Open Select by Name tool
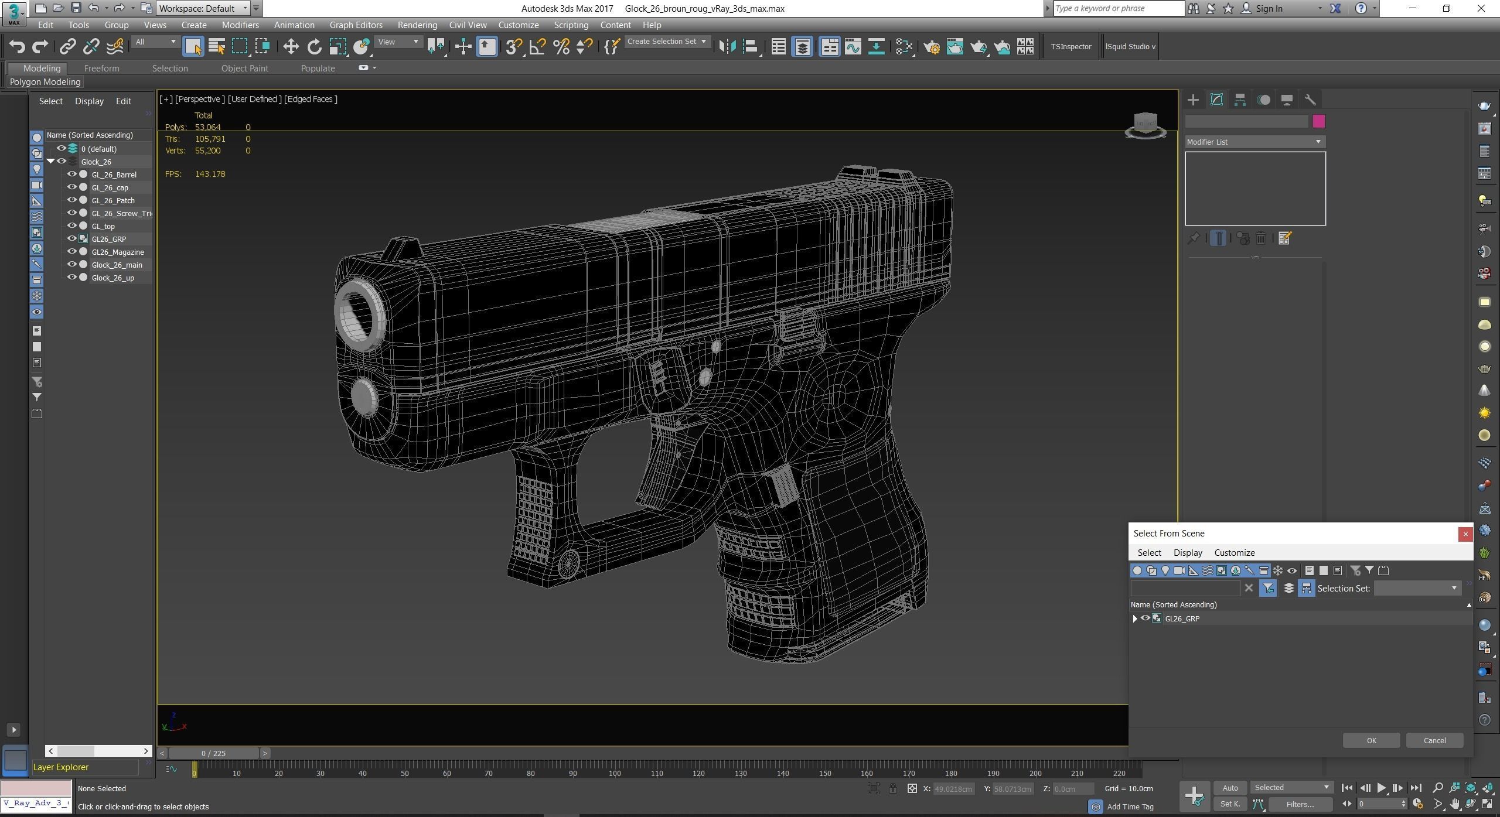Viewport: 1500px width, 817px height. (216, 46)
